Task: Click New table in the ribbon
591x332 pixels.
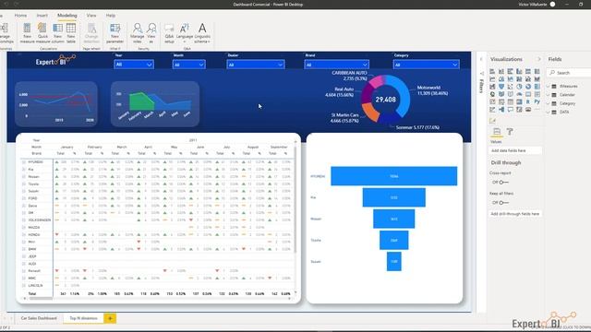Action: point(71,33)
